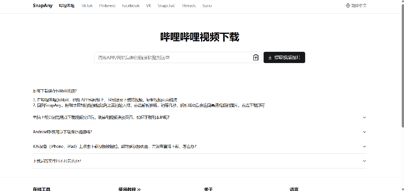404x191 pixels.
Task: Open the Pinterest tab
Action: [x=107, y=5]
